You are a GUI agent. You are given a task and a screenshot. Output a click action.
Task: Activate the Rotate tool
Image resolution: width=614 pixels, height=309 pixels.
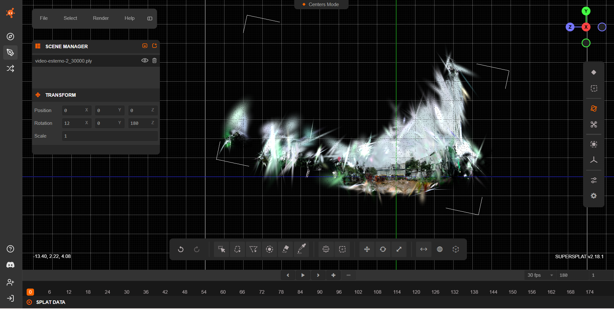pyautogui.click(x=383, y=249)
